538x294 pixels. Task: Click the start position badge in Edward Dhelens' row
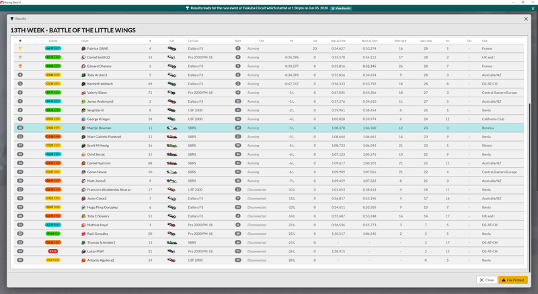point(238,66)
